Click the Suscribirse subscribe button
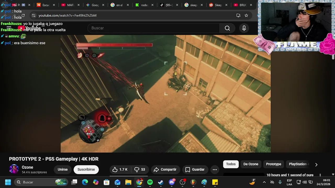335x188 pixels. [x=86, y=169]
